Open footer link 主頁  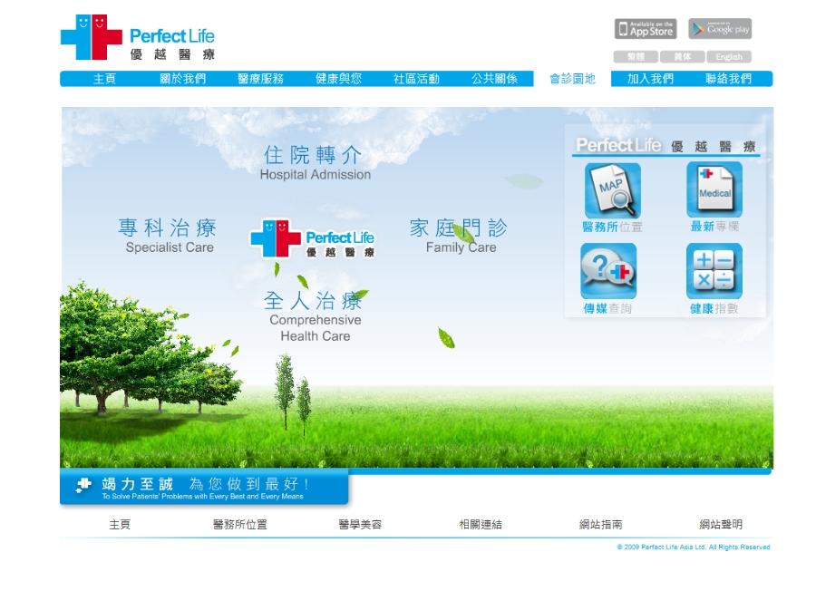coord(120,525)
